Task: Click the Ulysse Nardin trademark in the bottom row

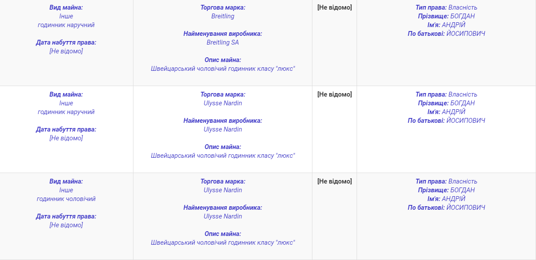Action: [223, 190]
